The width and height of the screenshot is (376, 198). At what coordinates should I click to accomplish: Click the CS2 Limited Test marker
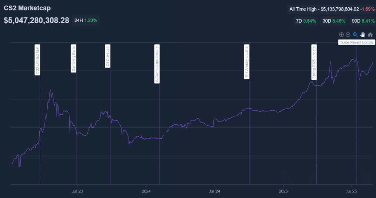37,60
